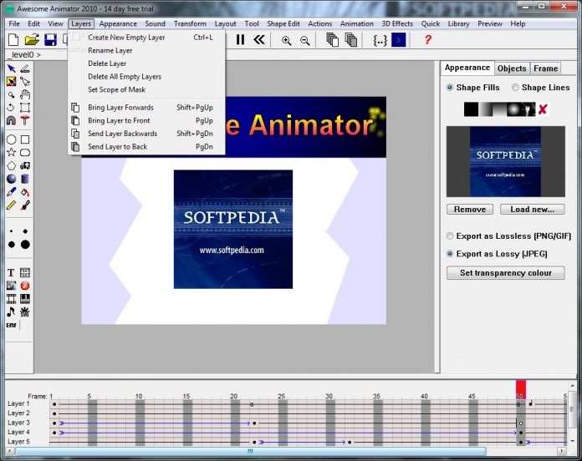This screenshot has width=582, height=461.
Task: Pick the solid black fill swatch
Action: pyautogui.click(x=471, y=109)
